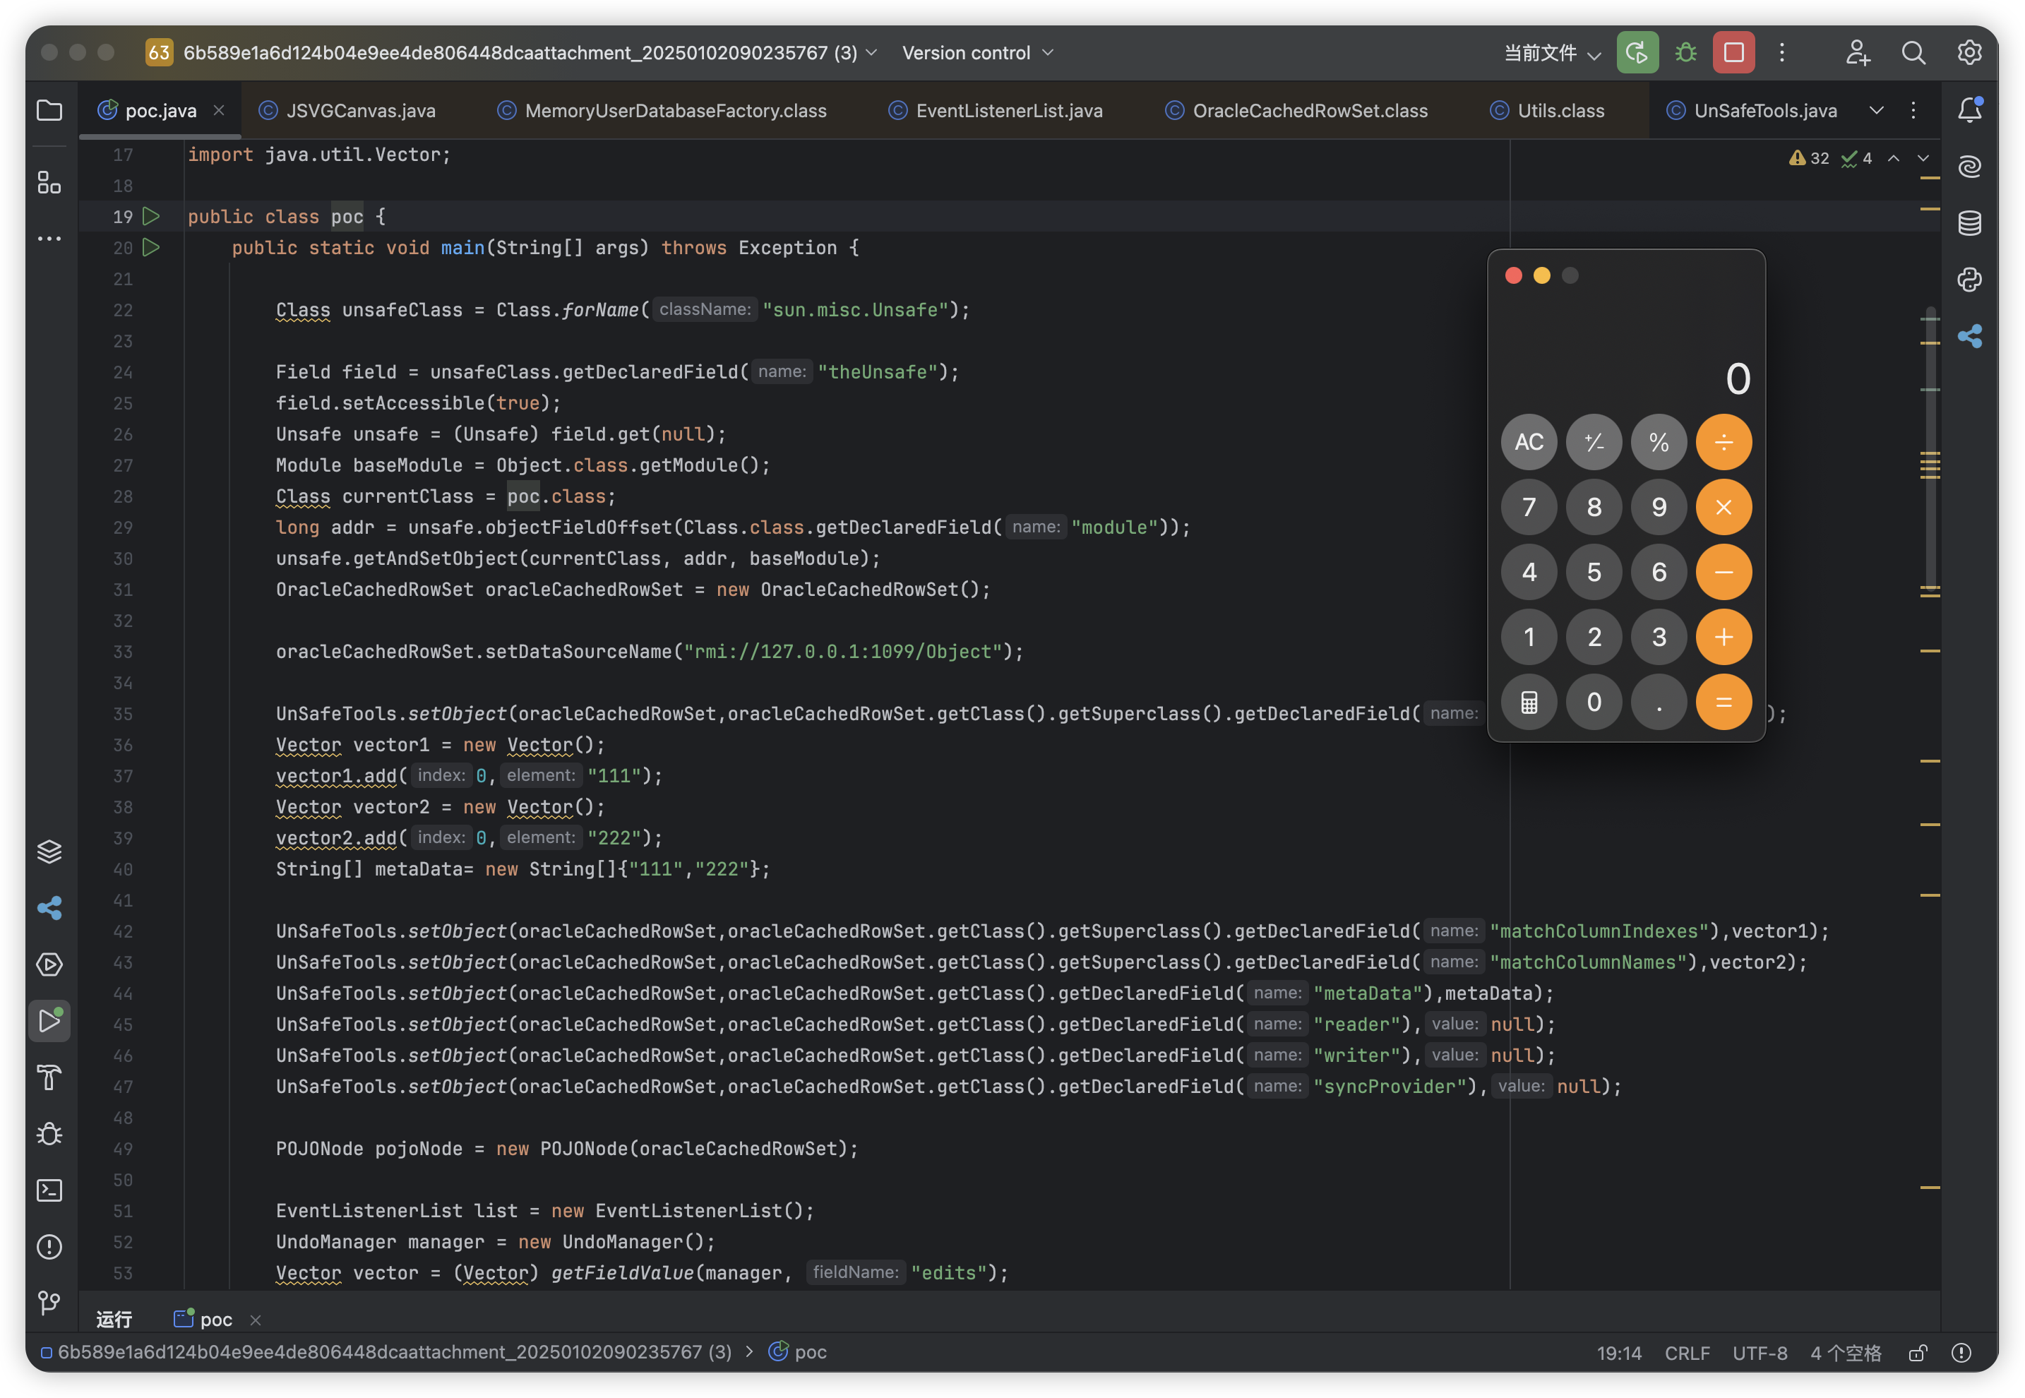Click the Rerun button in top toolbar

[x=1637, y=52]
